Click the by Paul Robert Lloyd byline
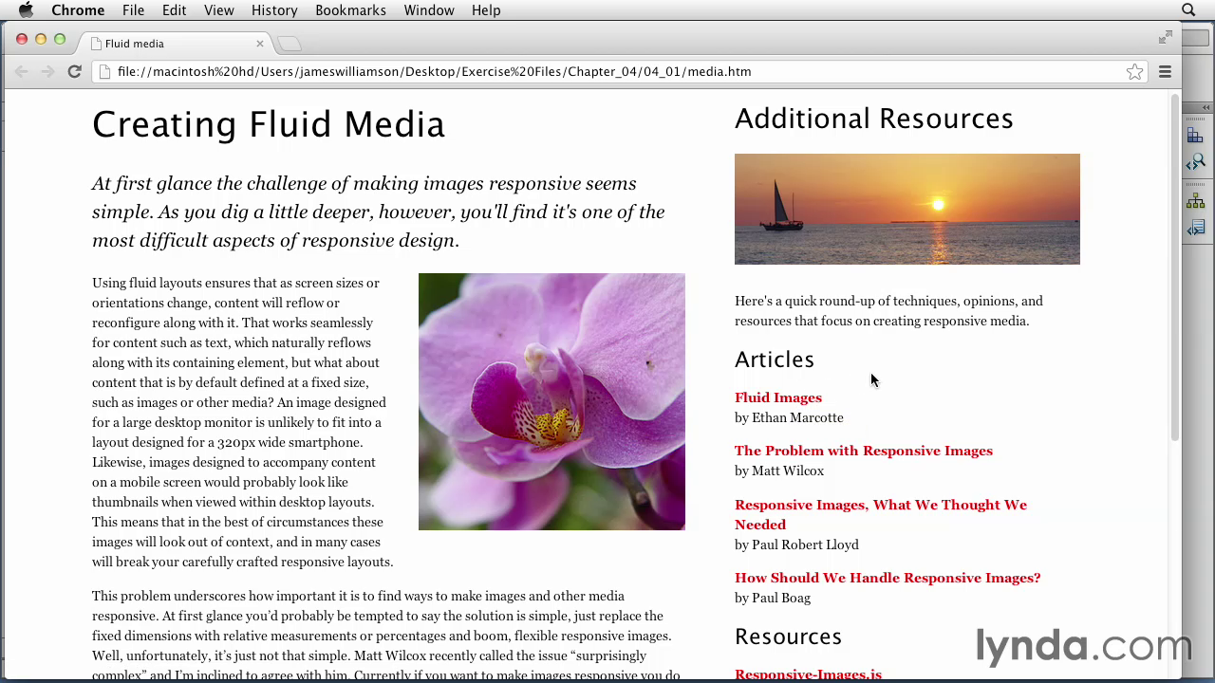The image size is (1215, 683). 796,545
